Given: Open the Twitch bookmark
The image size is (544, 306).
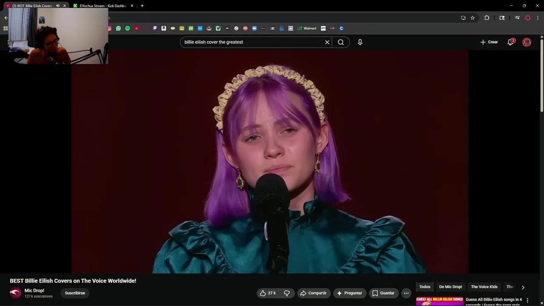Looking at the screenshot, I should [x=155, y=28].
